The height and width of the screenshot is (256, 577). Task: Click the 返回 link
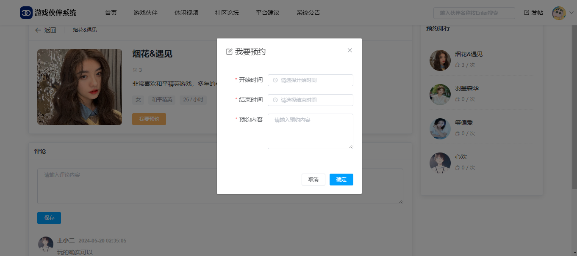click(x=45, y=30)
